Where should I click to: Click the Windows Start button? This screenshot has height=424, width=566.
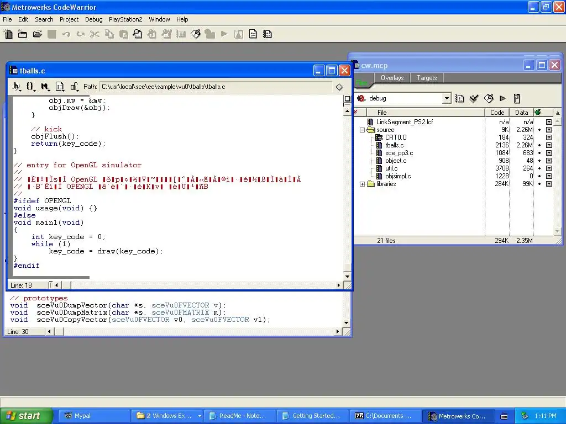click(26, 416)
